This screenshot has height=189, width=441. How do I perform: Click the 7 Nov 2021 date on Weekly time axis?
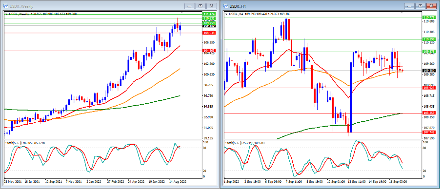[x=74, y=182]
